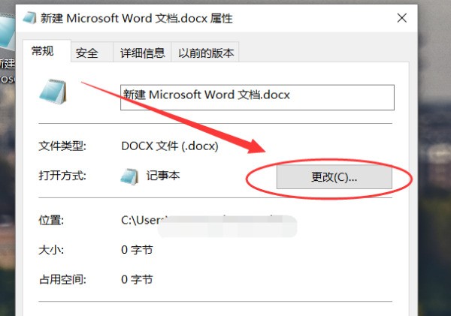Go to the 详细信息 tab
This screenshot has height=316, width=451.
142,53
